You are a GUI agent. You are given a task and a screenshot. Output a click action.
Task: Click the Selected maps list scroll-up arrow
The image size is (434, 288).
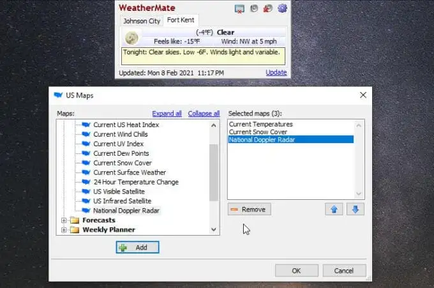[x=359, y=125]
